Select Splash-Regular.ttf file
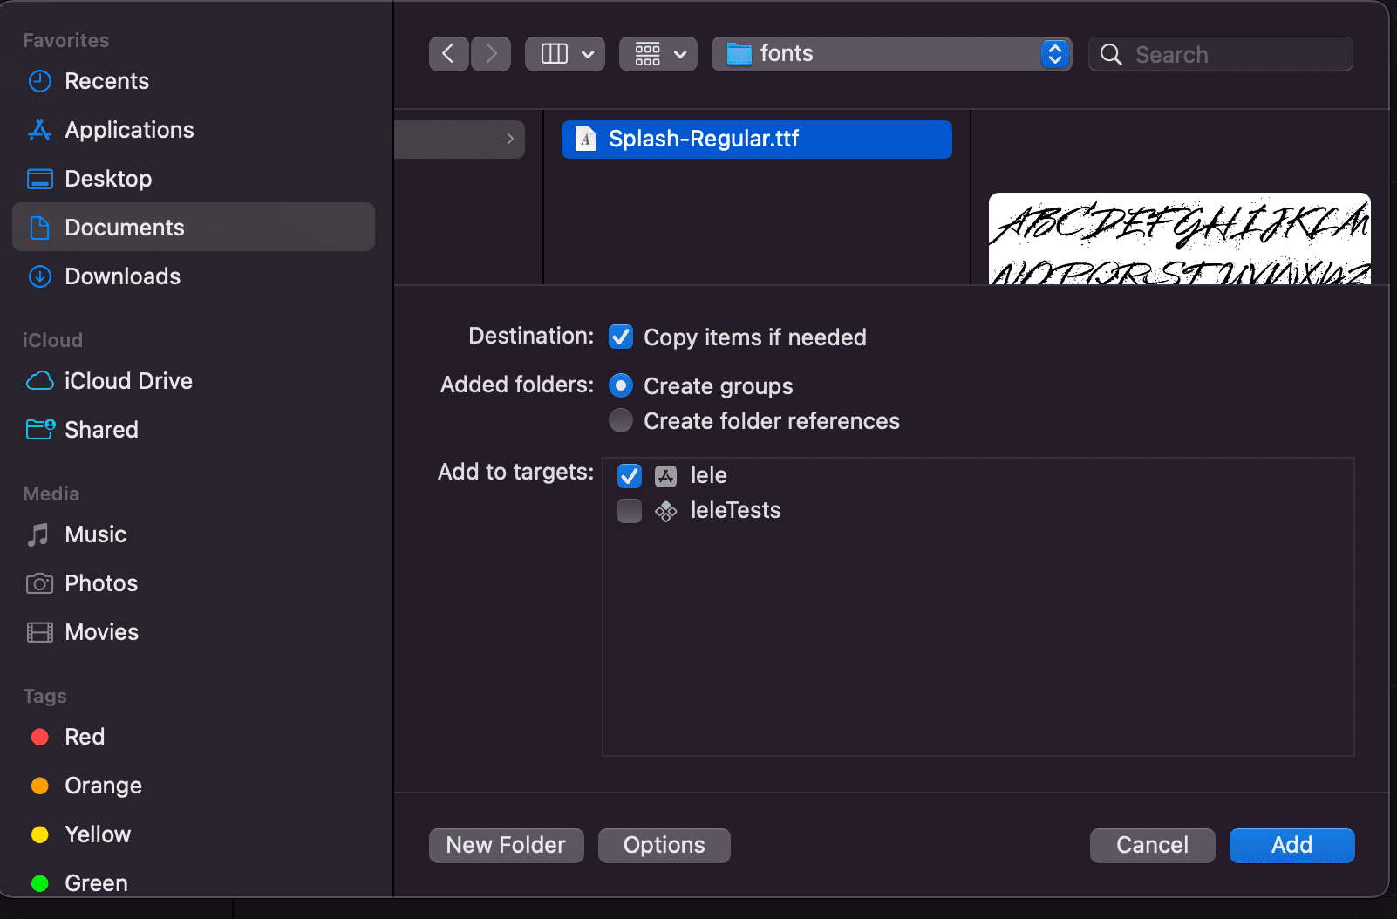This screenshot has width=1397, height=919. (757, 140)
